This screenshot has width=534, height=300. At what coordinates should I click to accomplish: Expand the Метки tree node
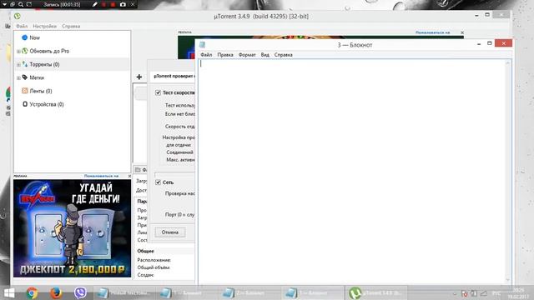pyautogui.click(x=18, y=77)
